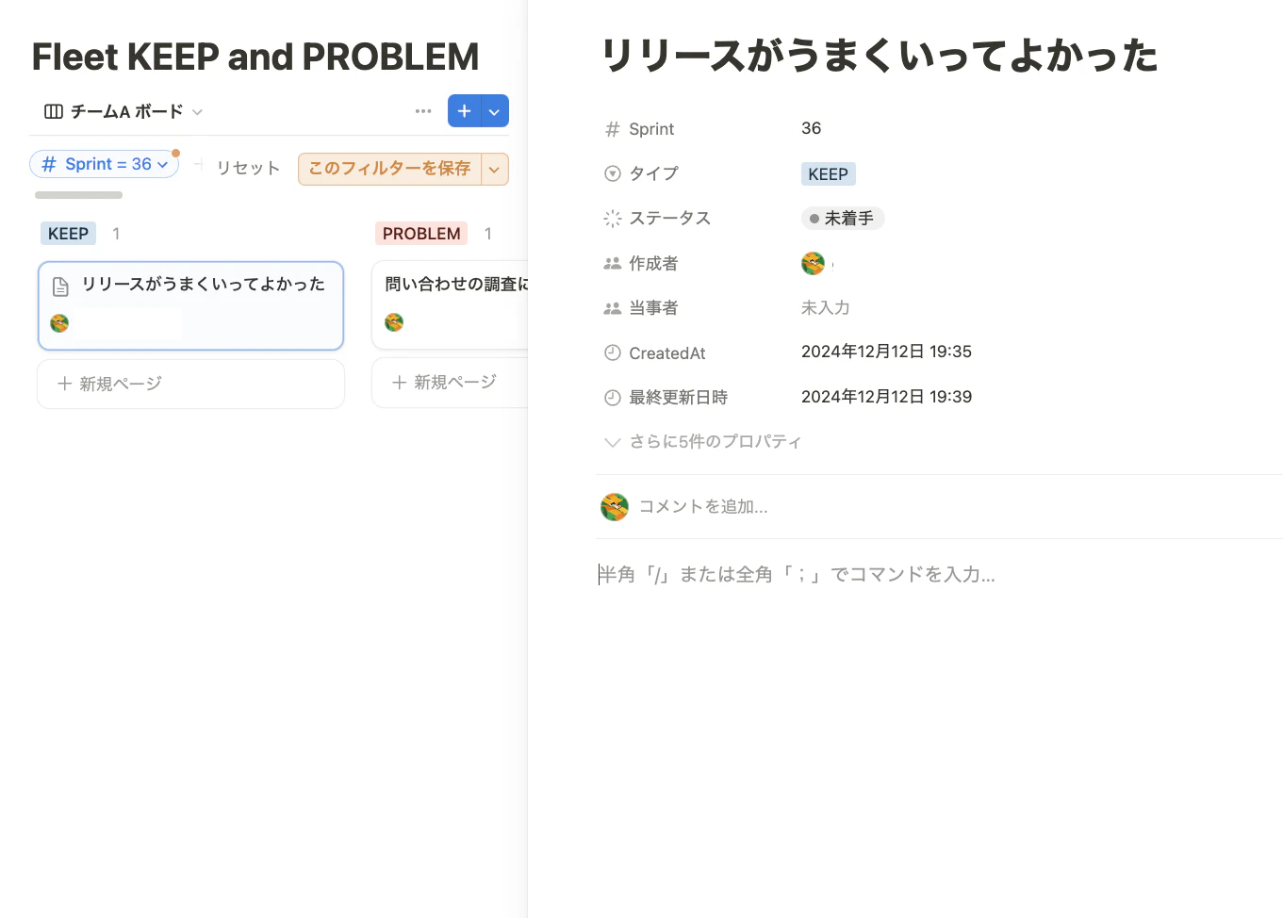This screenshot has width=1283, height=918.
Task: Click the hash icon next to Sprint property
Action: (x=612, y=129)
